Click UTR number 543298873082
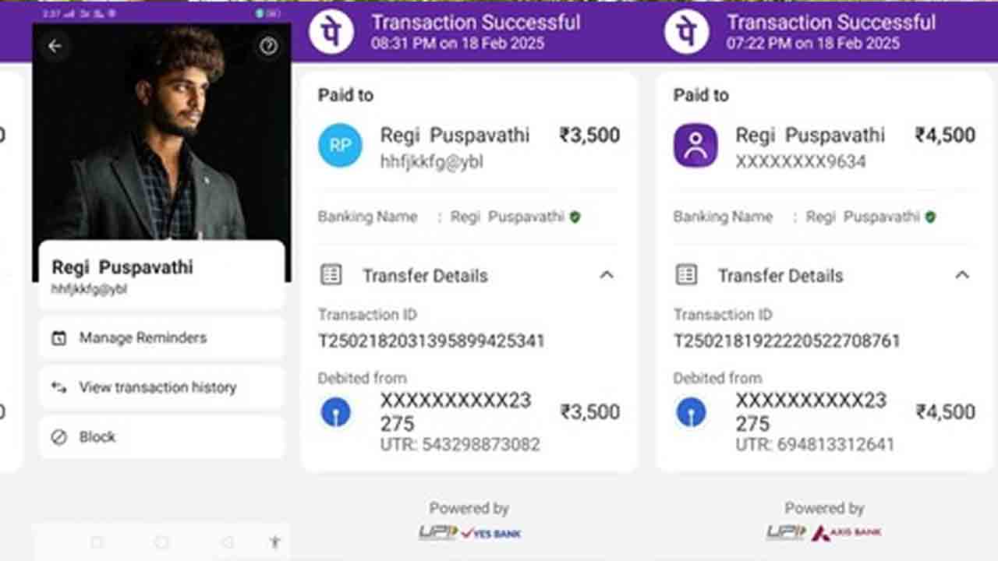Screen dimensions: 998x561 click(460, 445)
